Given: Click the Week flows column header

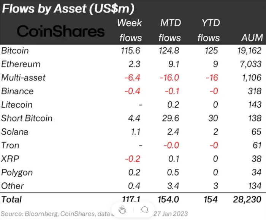Looking at the screenshot, I should click(129, 30).
